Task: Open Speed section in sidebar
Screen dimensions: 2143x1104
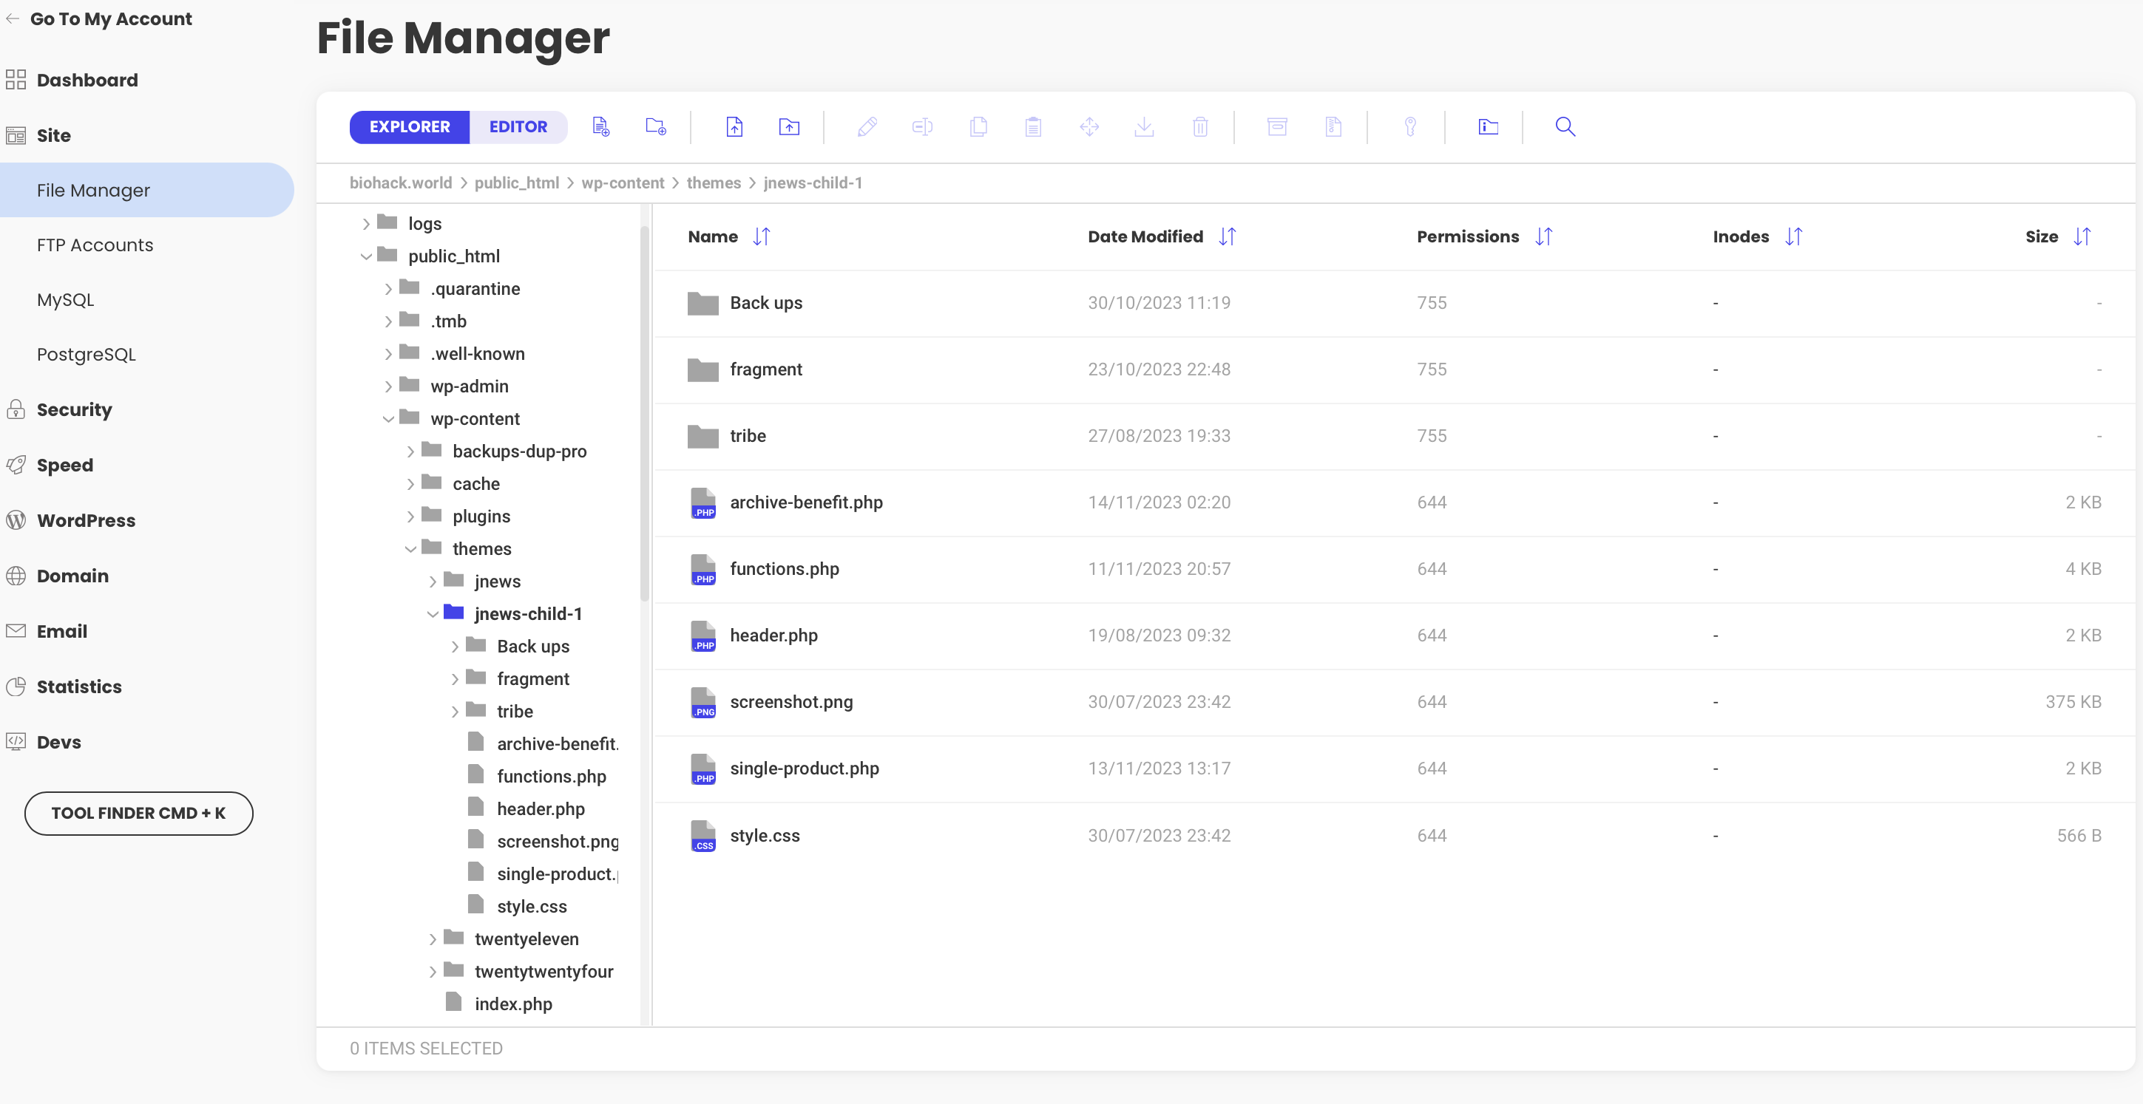Action: point(64,465)
